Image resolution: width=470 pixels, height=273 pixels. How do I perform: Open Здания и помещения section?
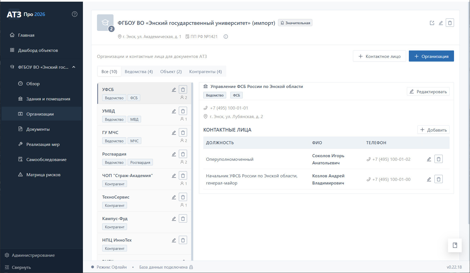point(42,99)
